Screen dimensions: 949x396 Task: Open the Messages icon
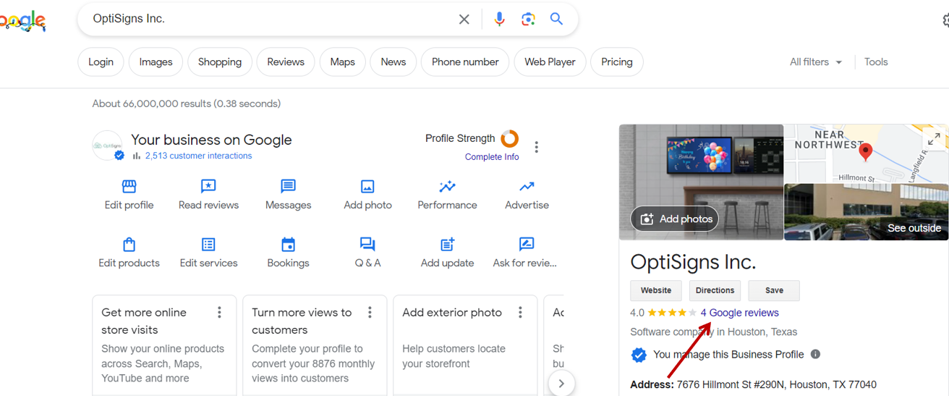[288, 187]
